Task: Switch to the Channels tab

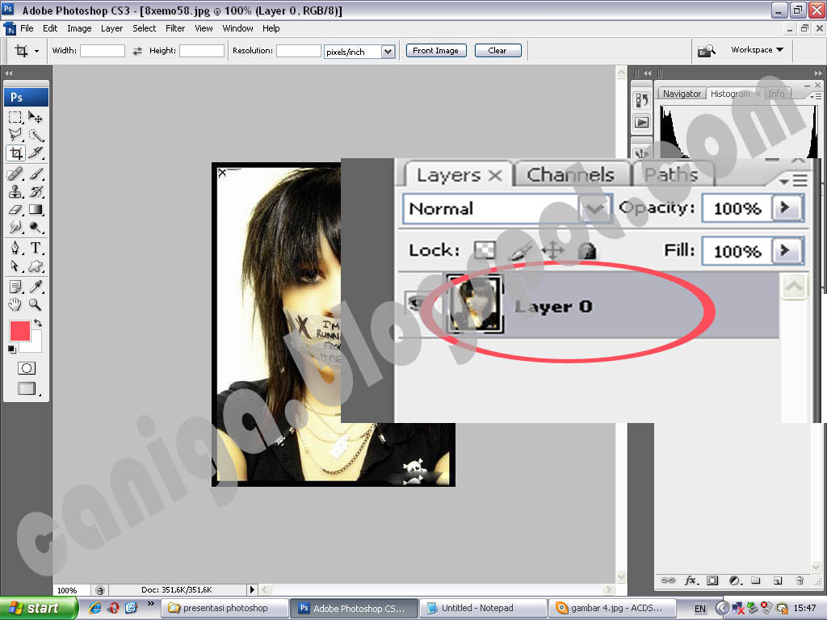Action: click(x=571, y=174)
